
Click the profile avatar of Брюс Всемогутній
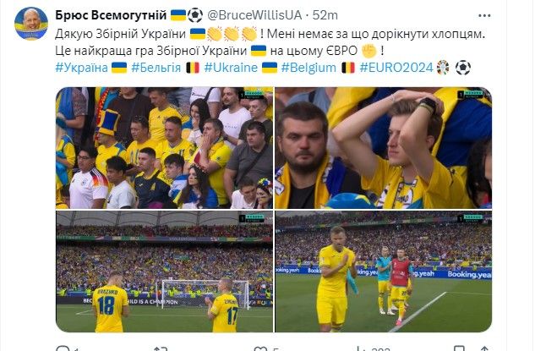click(31, 24)
